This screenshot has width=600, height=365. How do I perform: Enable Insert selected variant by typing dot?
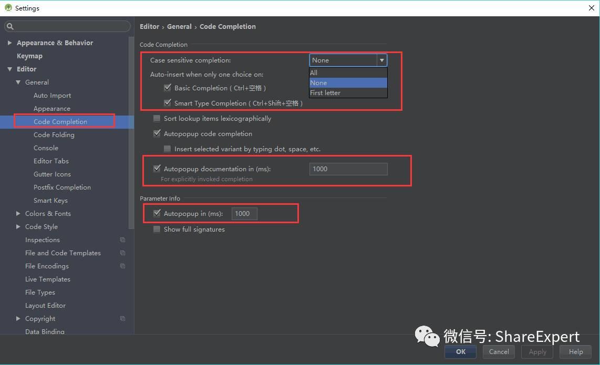[167, 149]
